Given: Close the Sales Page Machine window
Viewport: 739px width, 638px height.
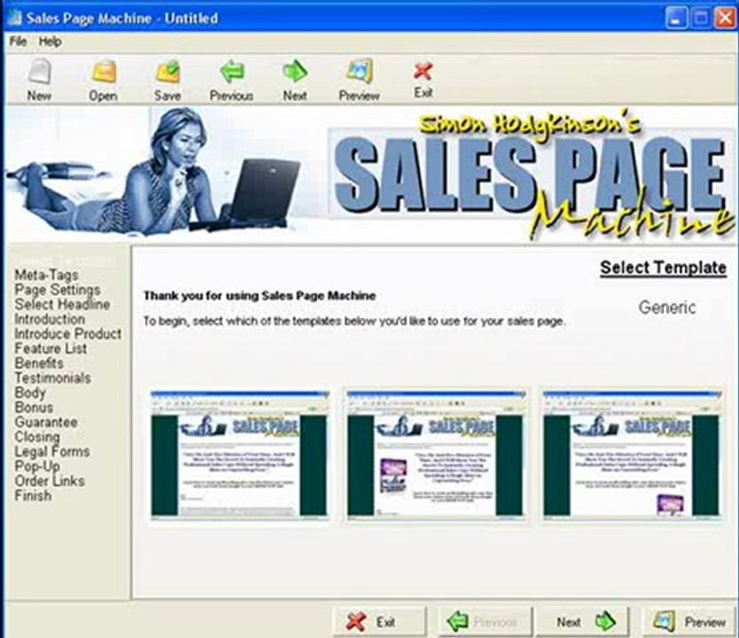Looking at the screenshot, I should pos(726,19).
